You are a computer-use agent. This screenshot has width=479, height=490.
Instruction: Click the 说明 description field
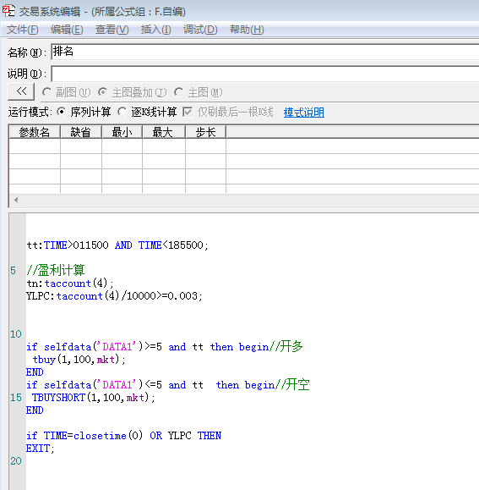coord(265,74)
